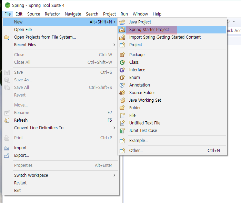Click the green Class icon

coord(122,62)
